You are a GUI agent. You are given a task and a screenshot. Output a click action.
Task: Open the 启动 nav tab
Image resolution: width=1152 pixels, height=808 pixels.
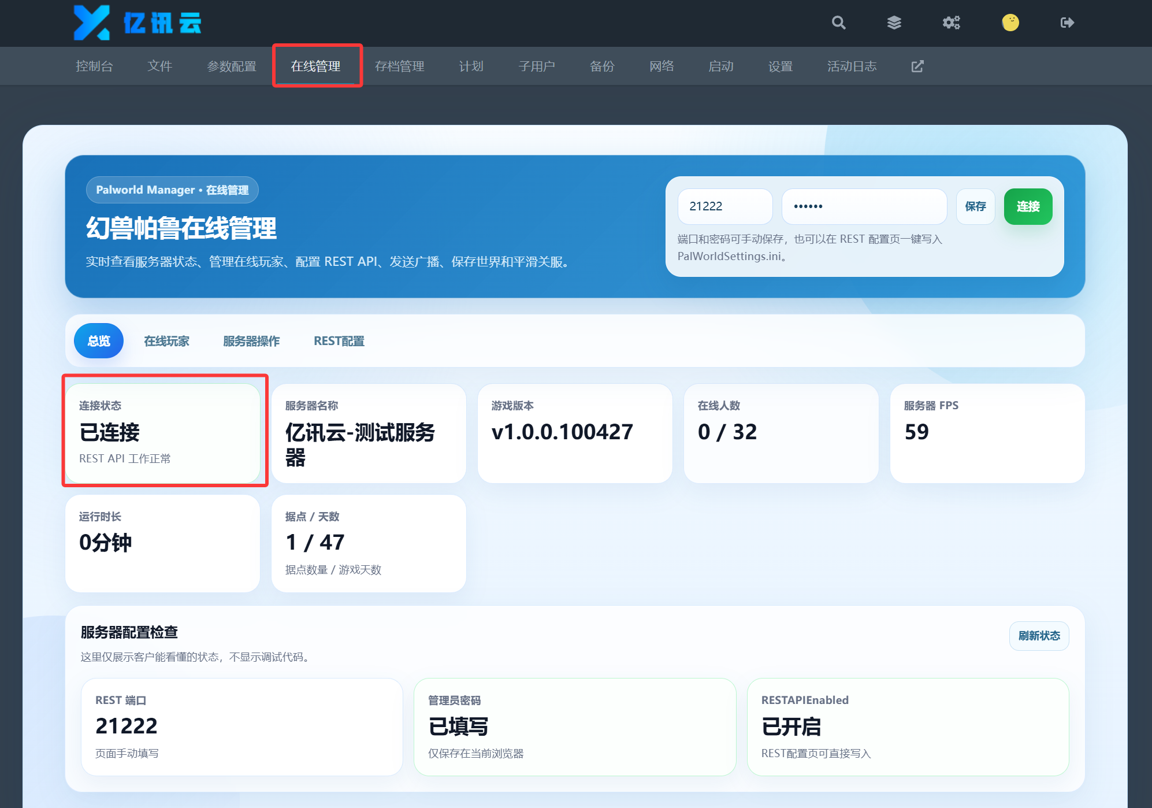721,66
